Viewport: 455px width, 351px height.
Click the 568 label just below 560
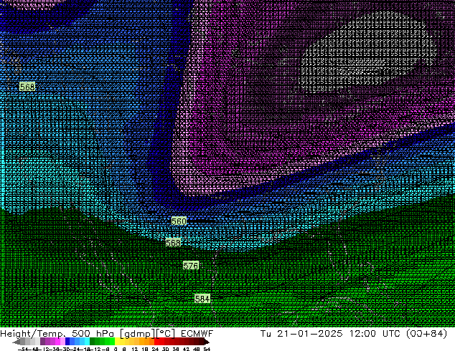[x=173, y=242]
